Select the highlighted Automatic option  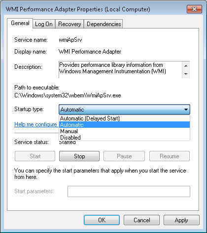(124, 125)
